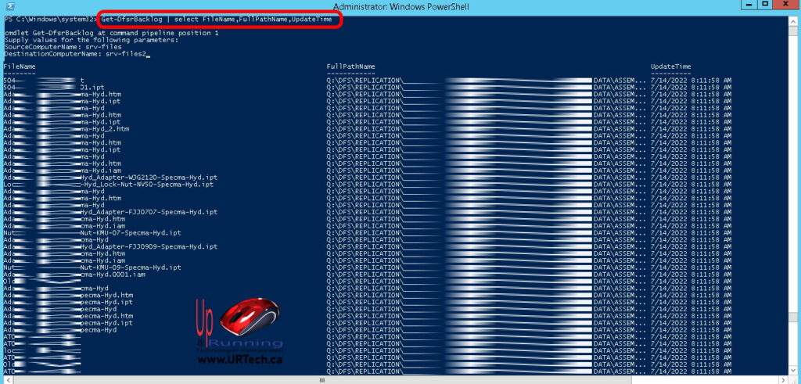Viewport: 801px width, 384px height.
Task: Maximize the PowerShell window
Action: (x=764, y=5)
